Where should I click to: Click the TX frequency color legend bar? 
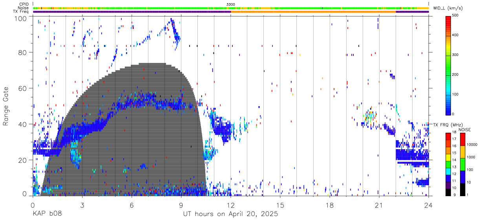pos(448,164)
